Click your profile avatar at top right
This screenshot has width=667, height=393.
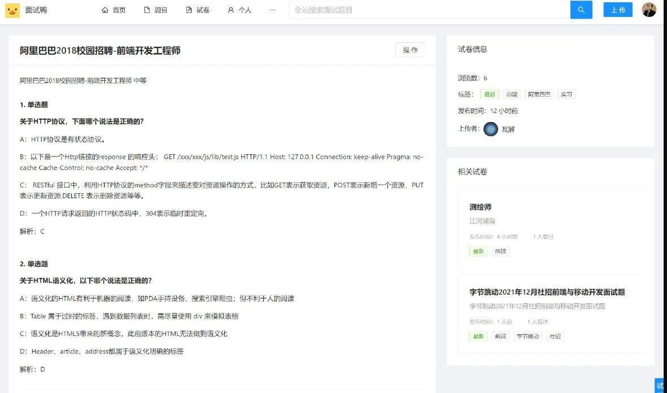click(x=649, y=9)
